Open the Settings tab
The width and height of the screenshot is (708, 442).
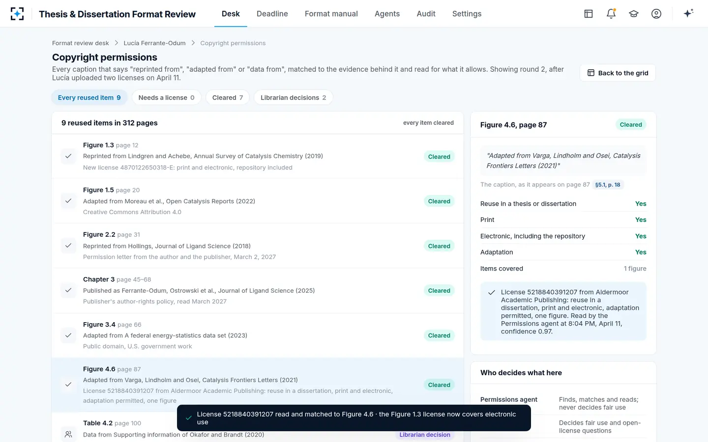point(467,14)
